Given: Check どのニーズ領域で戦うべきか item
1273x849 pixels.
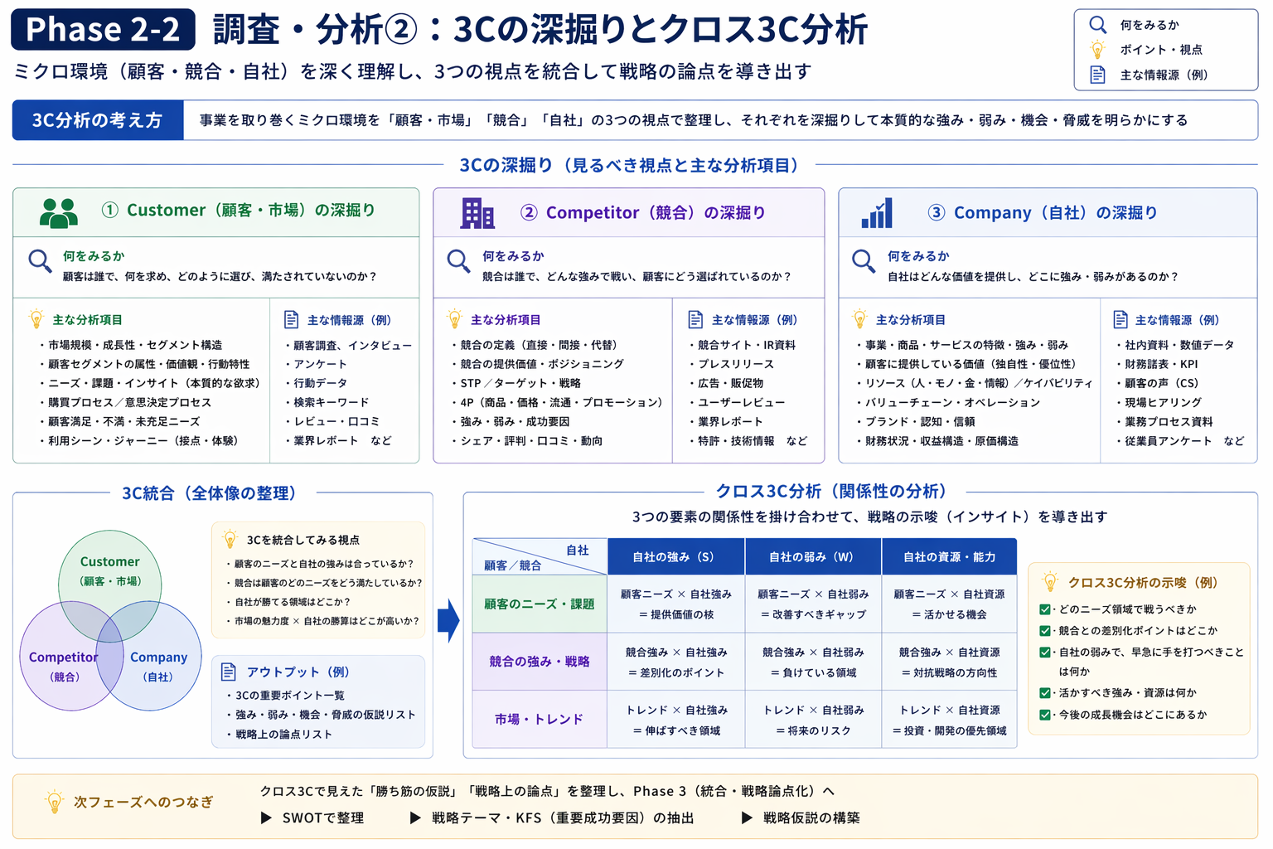Looking at the screenshot, I should (x=1043, y=609).
